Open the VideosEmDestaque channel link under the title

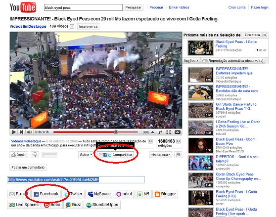tap(28, 26)
